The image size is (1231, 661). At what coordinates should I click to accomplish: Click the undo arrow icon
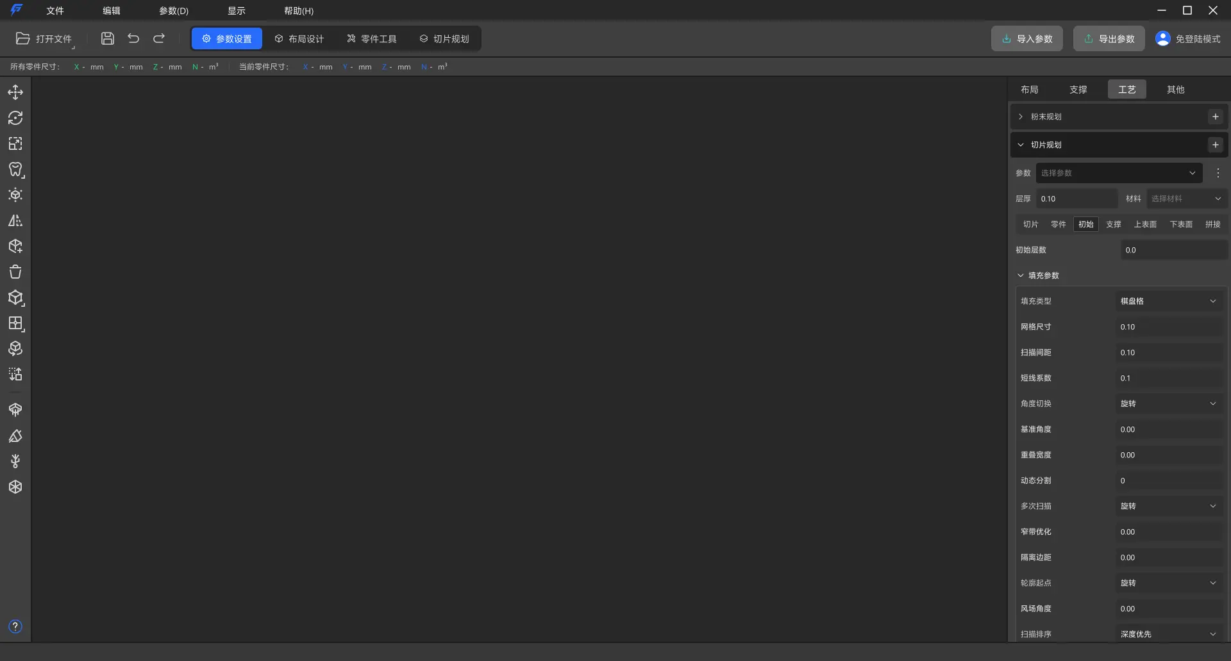click(133, 38)
